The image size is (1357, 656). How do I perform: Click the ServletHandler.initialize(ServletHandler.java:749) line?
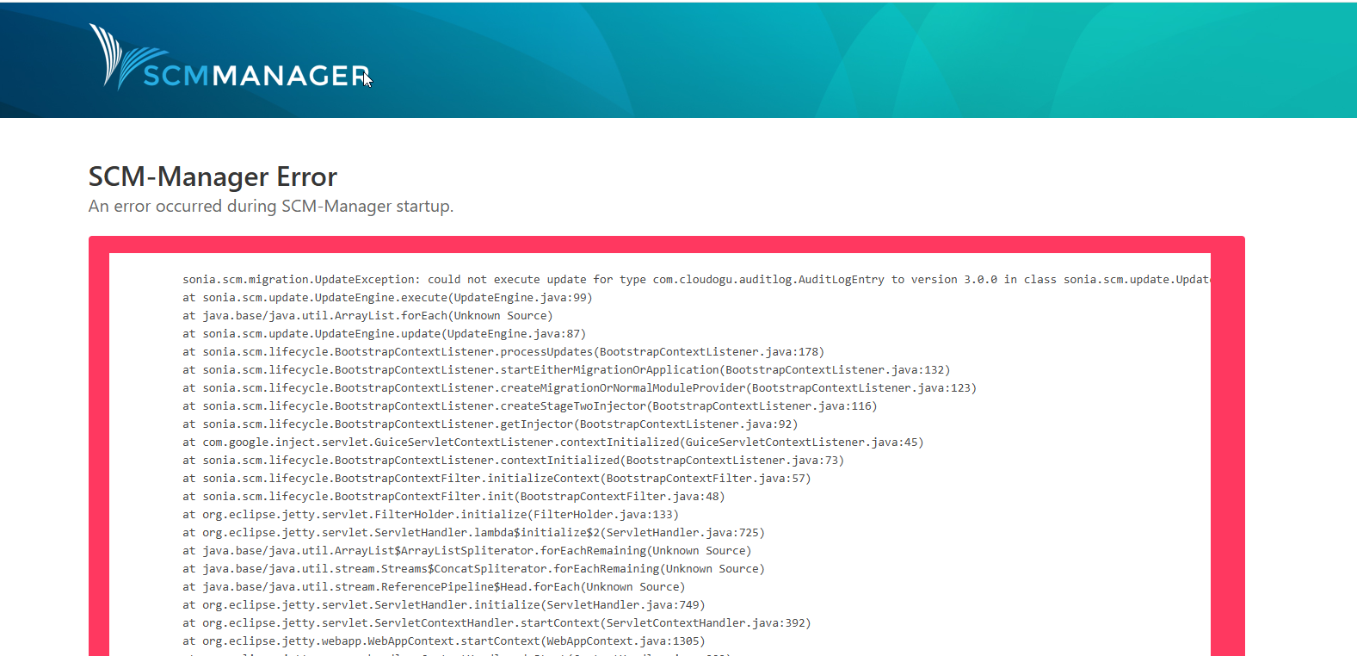click(444, 605)
